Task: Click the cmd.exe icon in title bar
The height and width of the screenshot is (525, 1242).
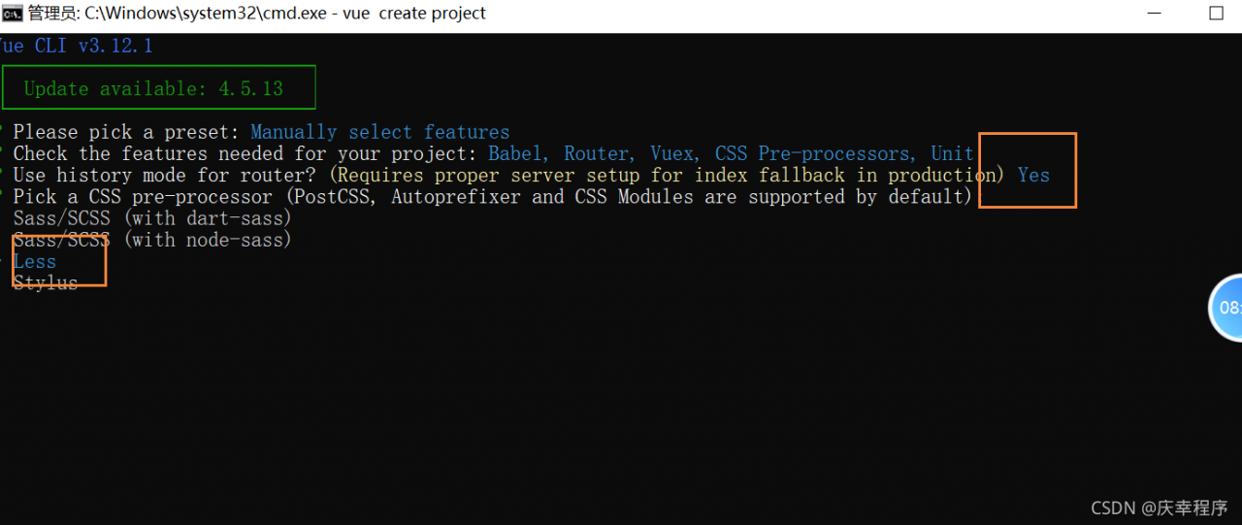Action: (x=13, y=14)
